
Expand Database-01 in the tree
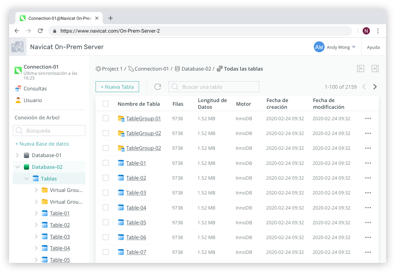[17, 155]
